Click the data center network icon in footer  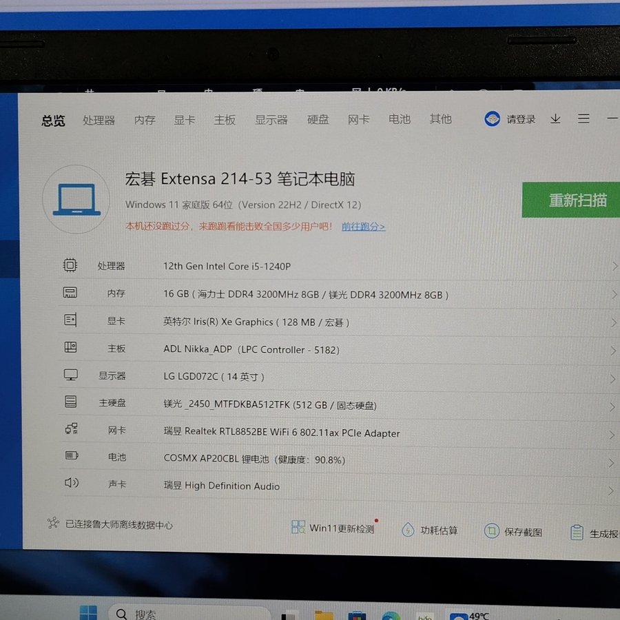(x=53, y=523)
